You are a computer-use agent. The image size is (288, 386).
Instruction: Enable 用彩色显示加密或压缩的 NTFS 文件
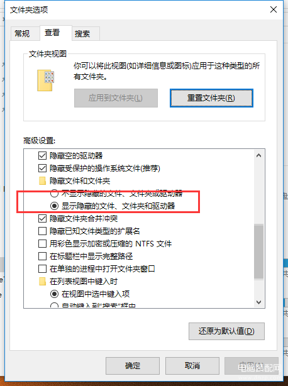[42, 244]
